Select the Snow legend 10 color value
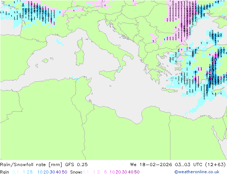Image resolution: width=227 pixels, height=175 pixels. click(x=112, y=172)
